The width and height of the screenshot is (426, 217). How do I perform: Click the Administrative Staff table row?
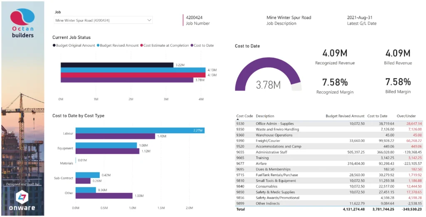[x=329, y=152]
